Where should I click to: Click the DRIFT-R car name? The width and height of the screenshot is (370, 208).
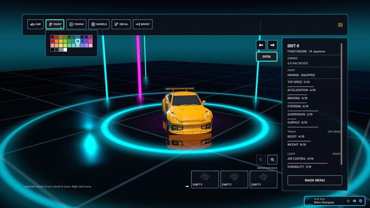coord(293,46)
